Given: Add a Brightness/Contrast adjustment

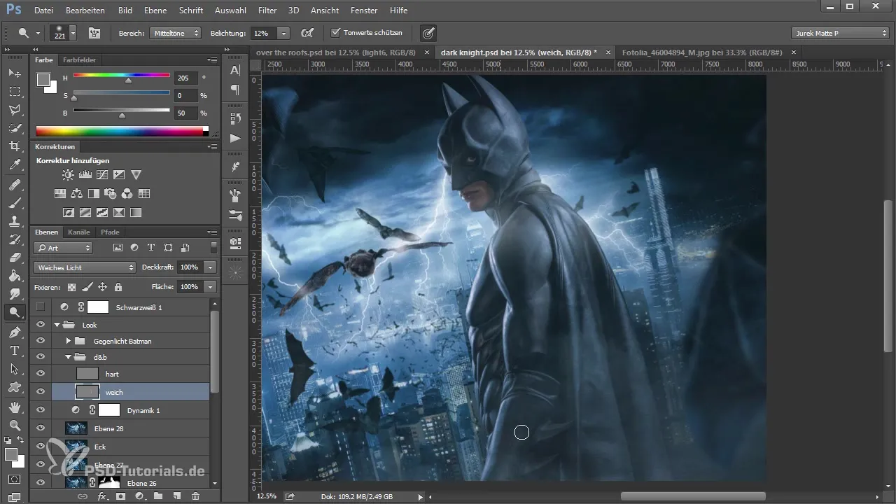Looking at the screenshot, I should [x=68, y=175].
